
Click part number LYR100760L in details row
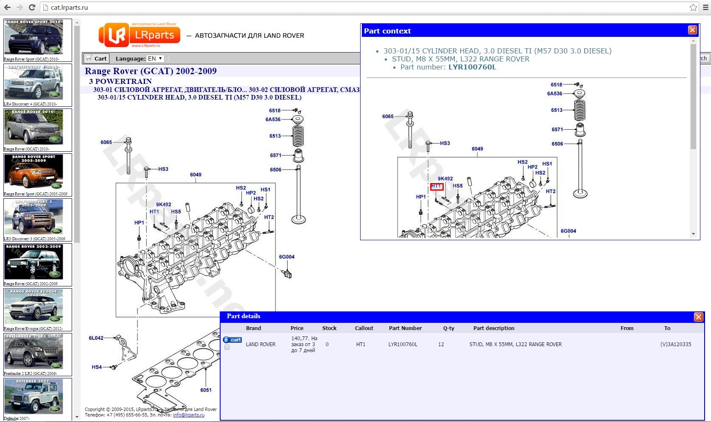click(x=403, y=344)
